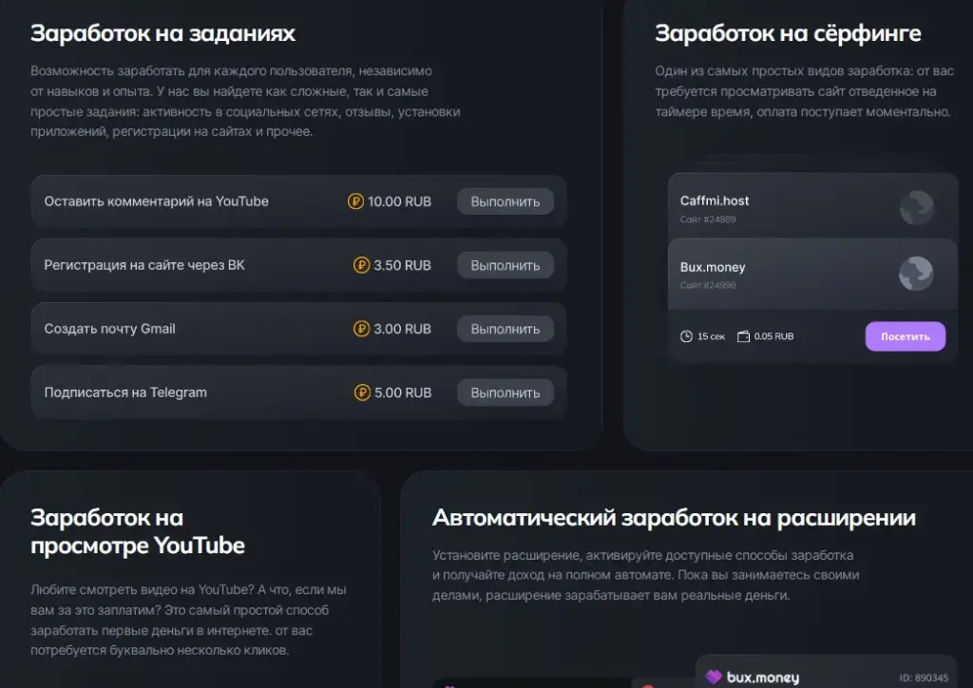Select the Подписаться на Telegram task text
This screenshot has height=688, width=973.
coord(125,392)
